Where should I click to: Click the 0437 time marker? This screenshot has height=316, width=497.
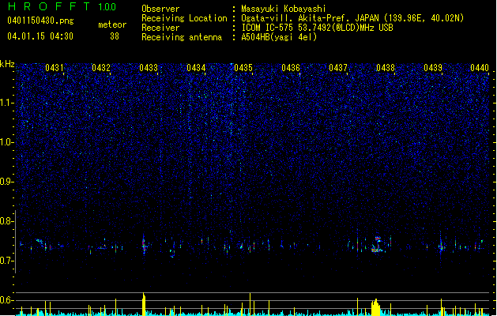coord(338,68)
